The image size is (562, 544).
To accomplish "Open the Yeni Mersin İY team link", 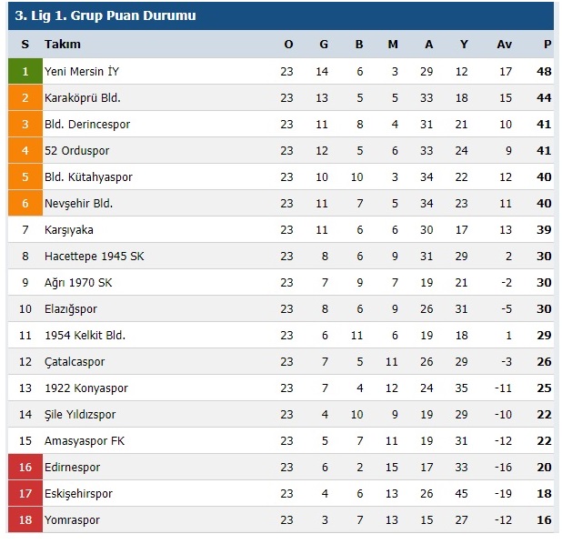I will coord(82,71).
